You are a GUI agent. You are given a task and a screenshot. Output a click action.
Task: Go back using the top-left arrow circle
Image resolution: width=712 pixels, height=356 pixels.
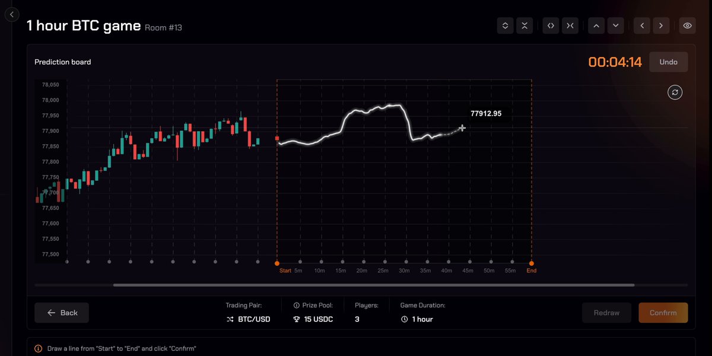click(x=12, y=15)
